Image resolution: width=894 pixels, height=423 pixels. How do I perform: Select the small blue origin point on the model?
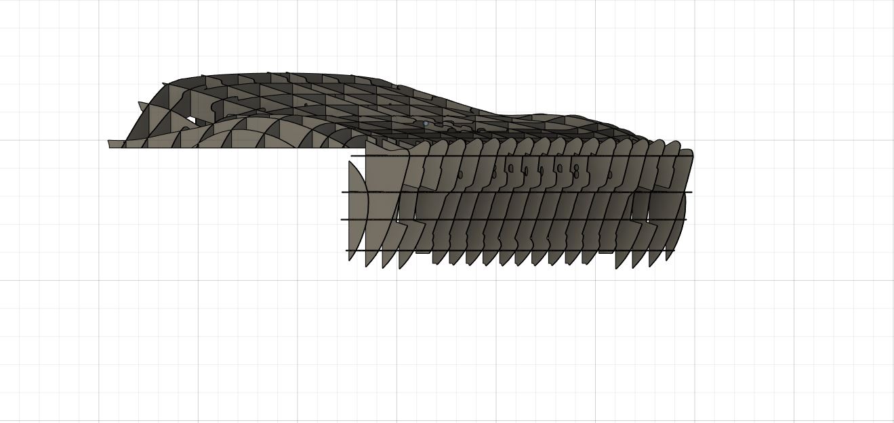coord(426,124)
